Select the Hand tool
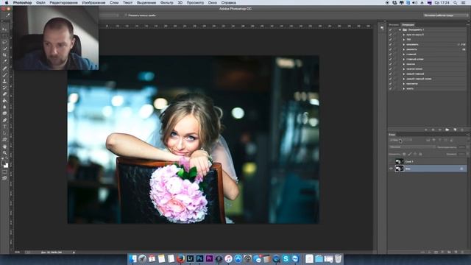471x265 pixels. tap(4, 146)
